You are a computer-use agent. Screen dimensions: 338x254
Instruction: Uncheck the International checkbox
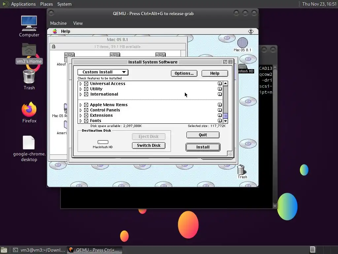(x=86, y=94)
